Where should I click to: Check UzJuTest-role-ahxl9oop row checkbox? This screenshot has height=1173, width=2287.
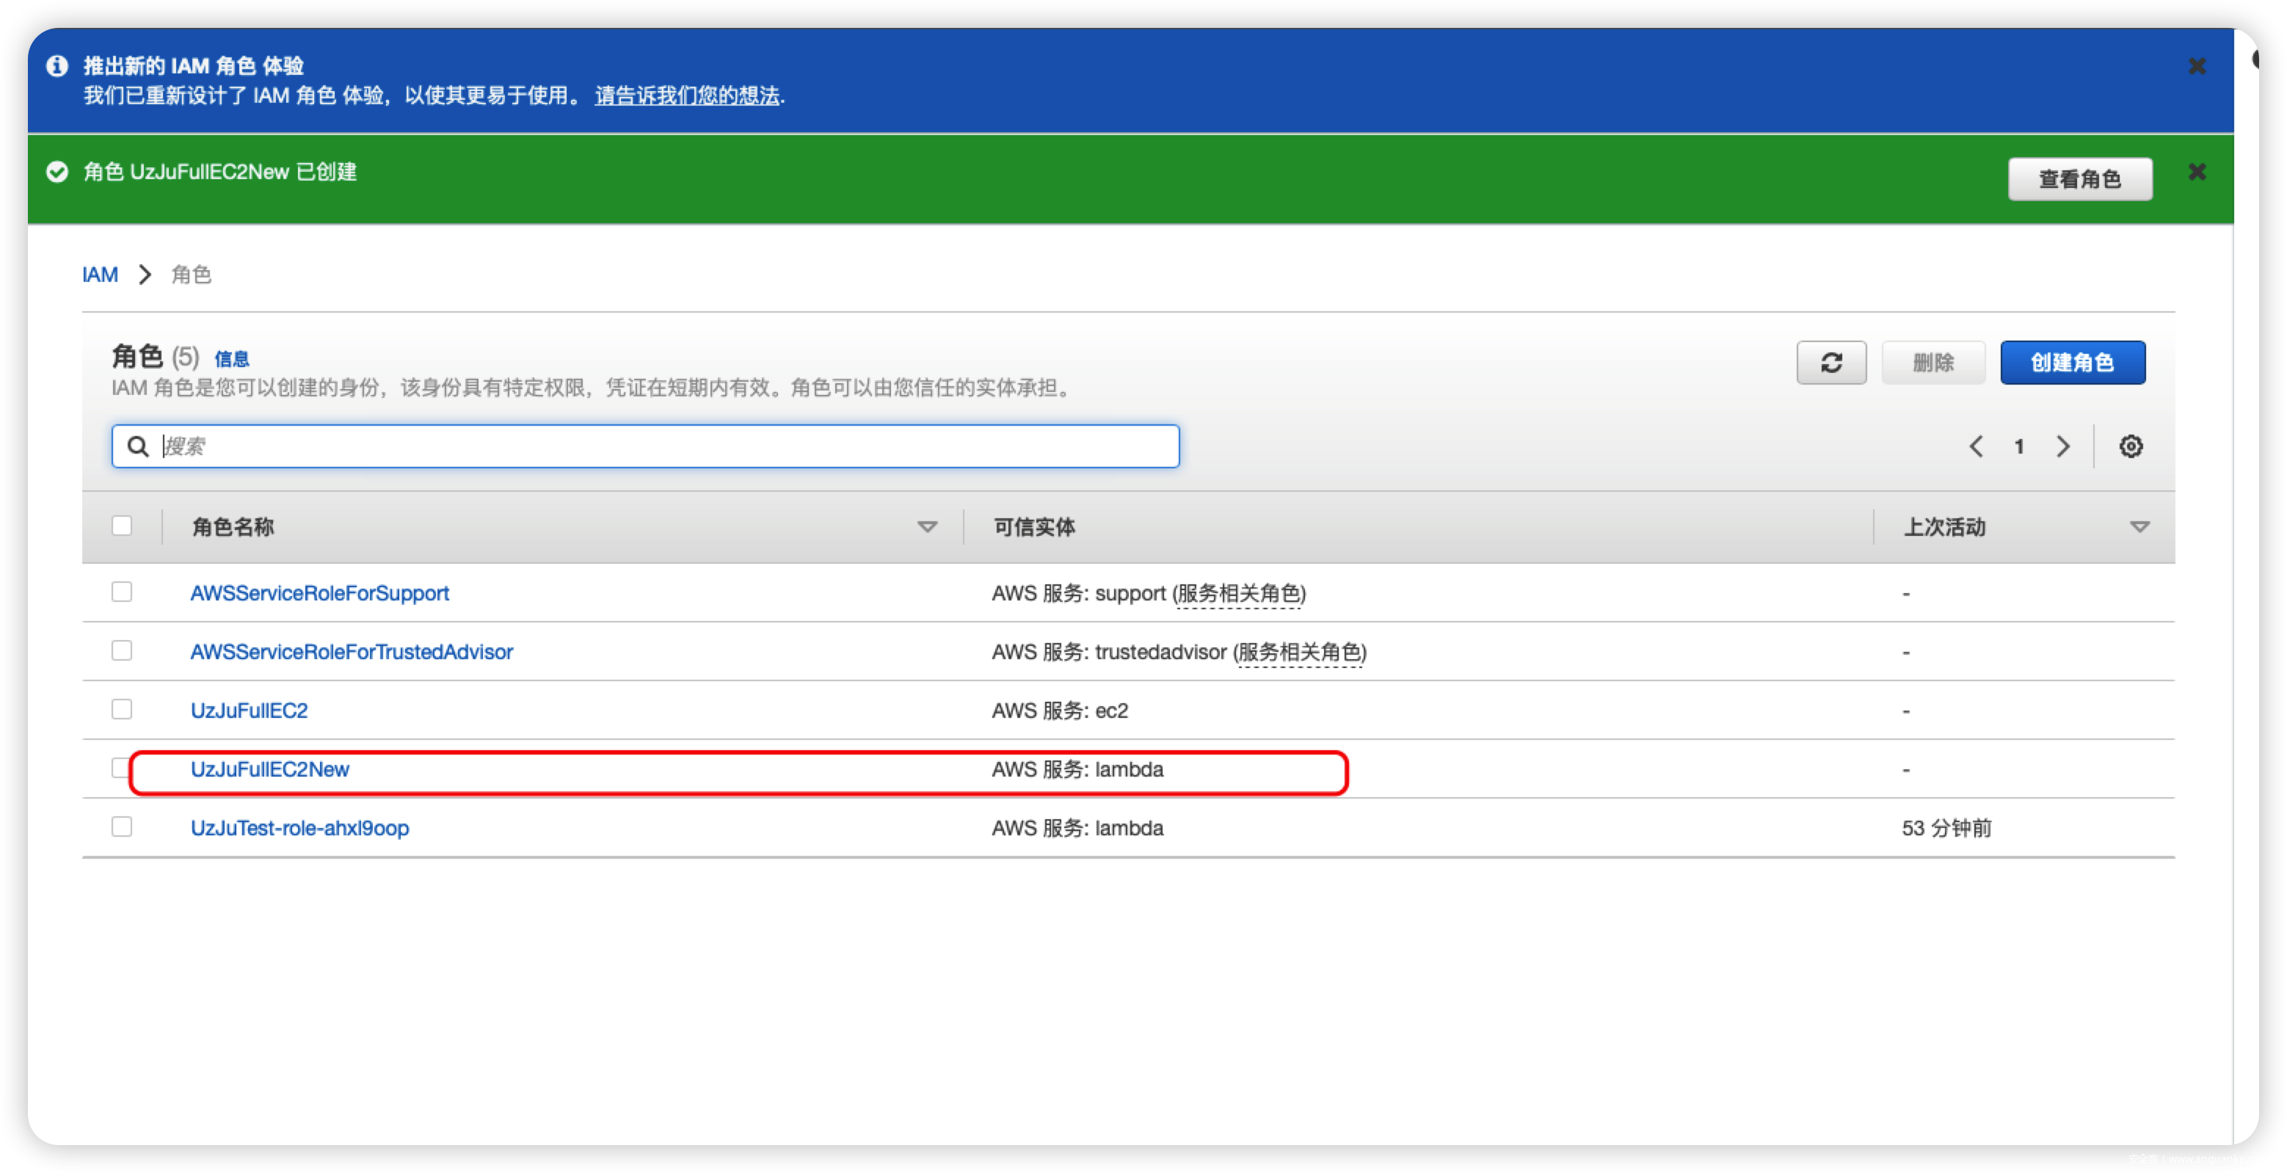pos(122,827)
